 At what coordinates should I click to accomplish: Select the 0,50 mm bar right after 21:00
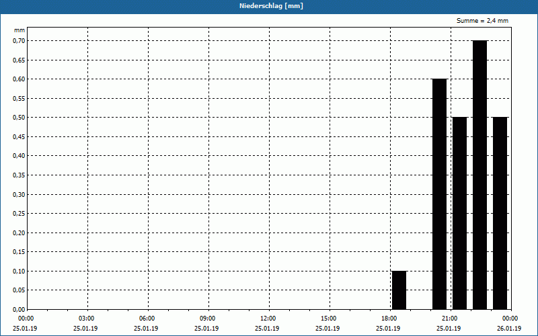460,213
